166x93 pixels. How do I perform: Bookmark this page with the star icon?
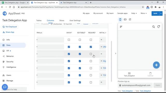143,7
